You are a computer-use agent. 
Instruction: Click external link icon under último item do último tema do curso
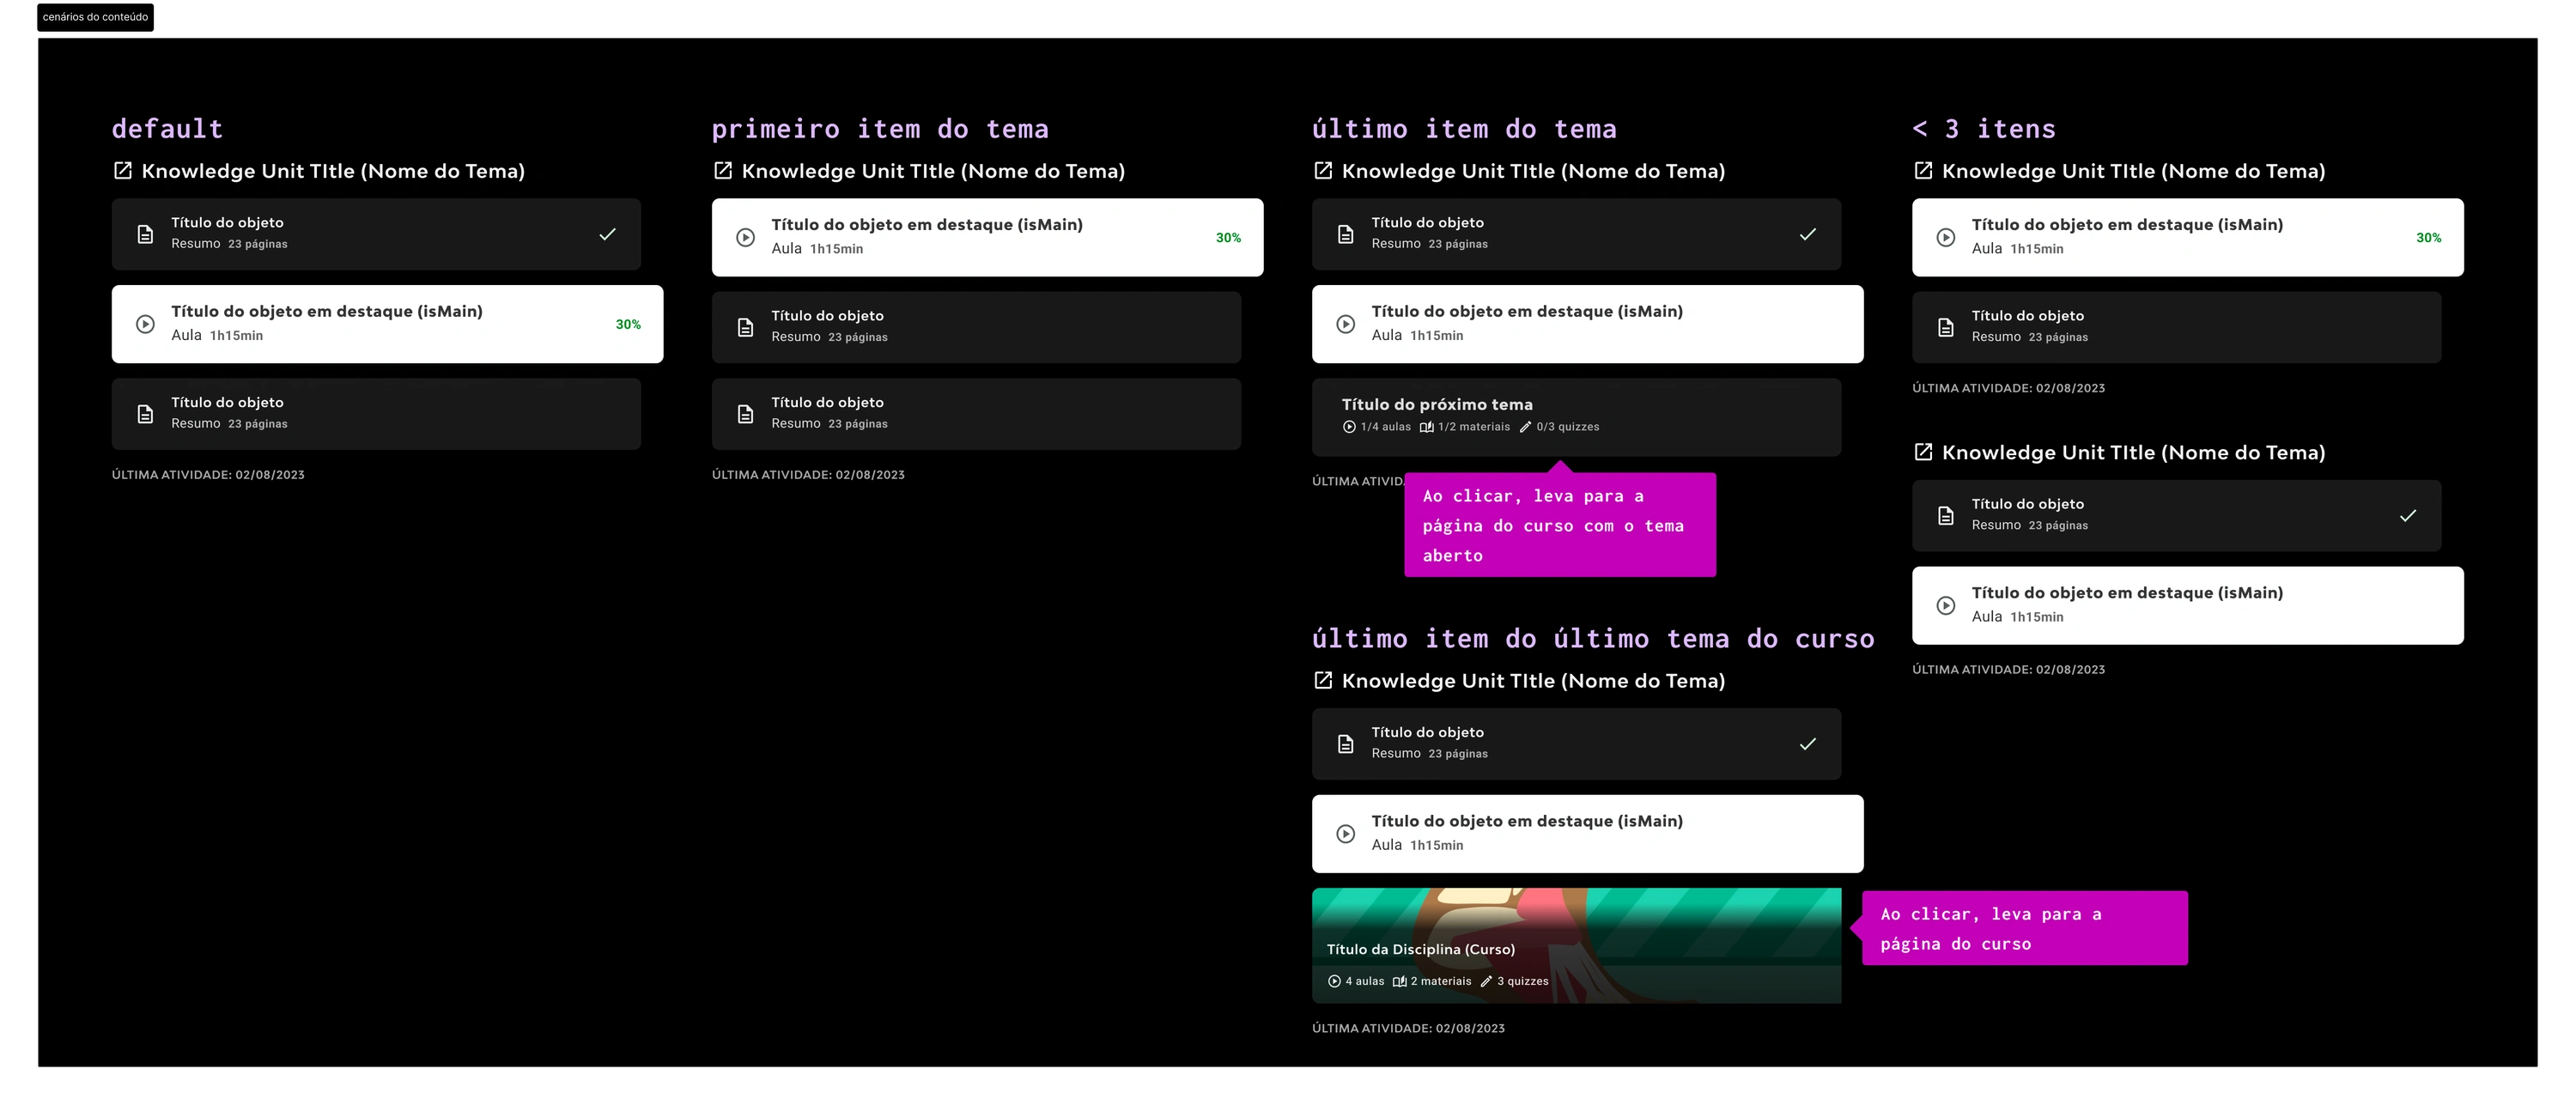click(1322, 681)
